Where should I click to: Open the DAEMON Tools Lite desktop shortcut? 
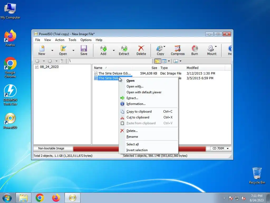pos(10,95)
